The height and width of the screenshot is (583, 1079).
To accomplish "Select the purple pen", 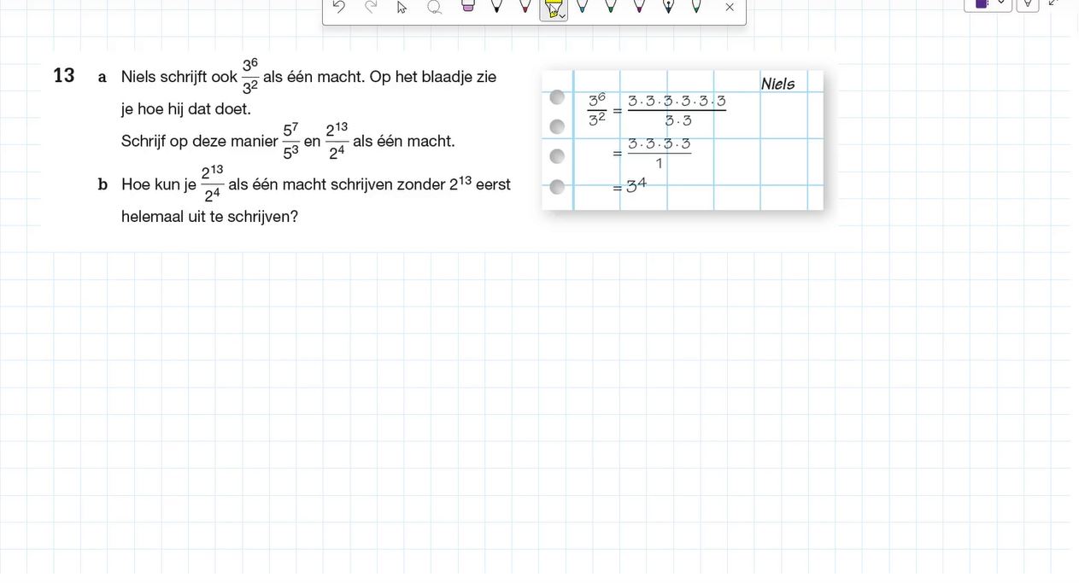I will click(x=639, y=6).
